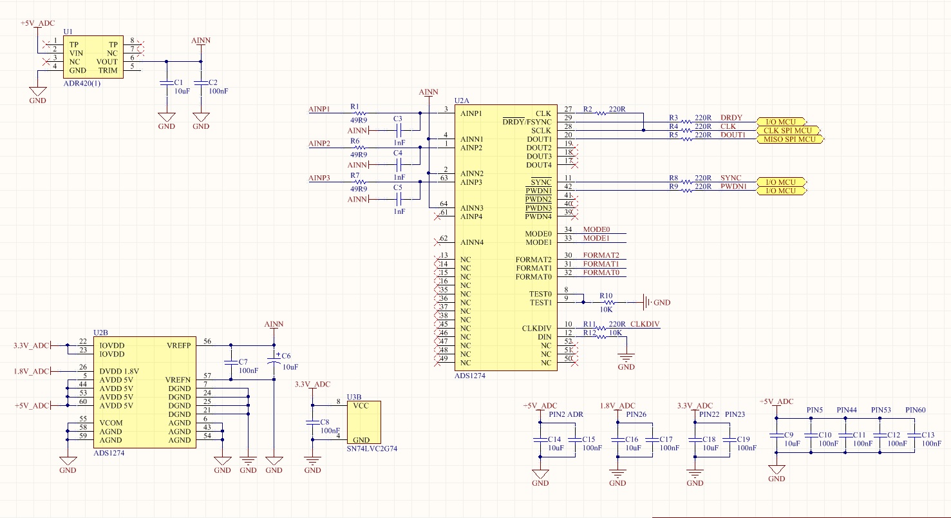Click the VREFP pin name on U2B
The height and width of the screenshot is (518, 951).
[178, 346]
